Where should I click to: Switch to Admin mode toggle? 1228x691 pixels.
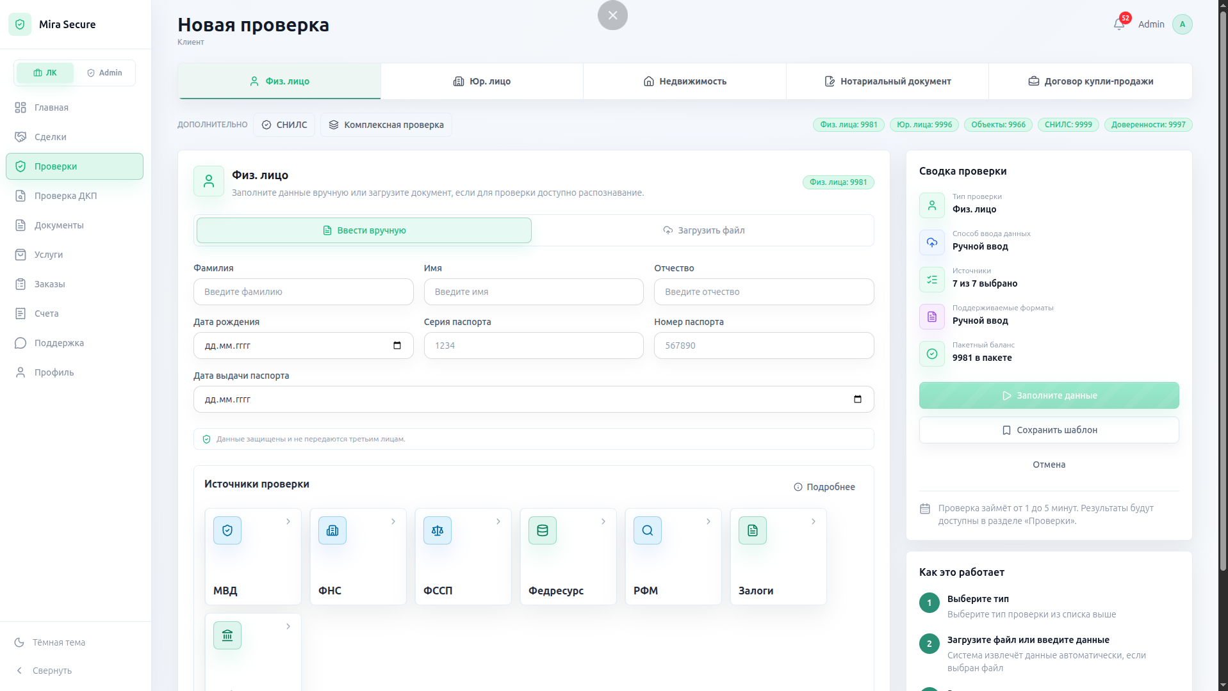(105, 73)
